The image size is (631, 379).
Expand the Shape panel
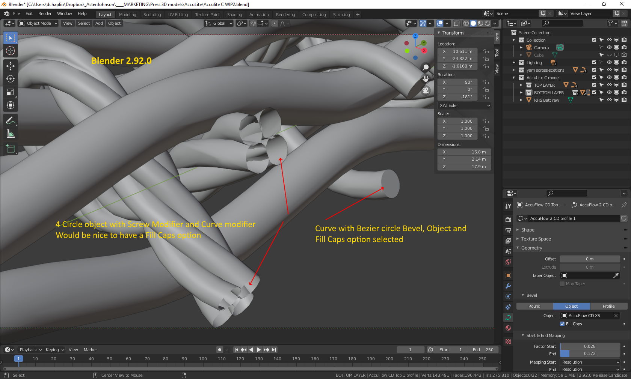point(527,230)
